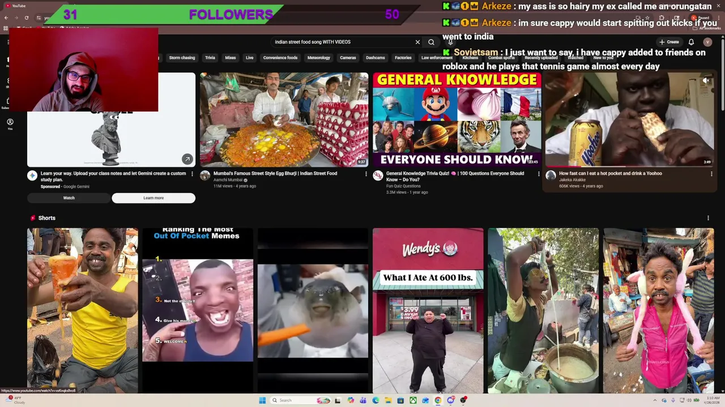Select the Mixes filter chip

click(x=231, y=58)
